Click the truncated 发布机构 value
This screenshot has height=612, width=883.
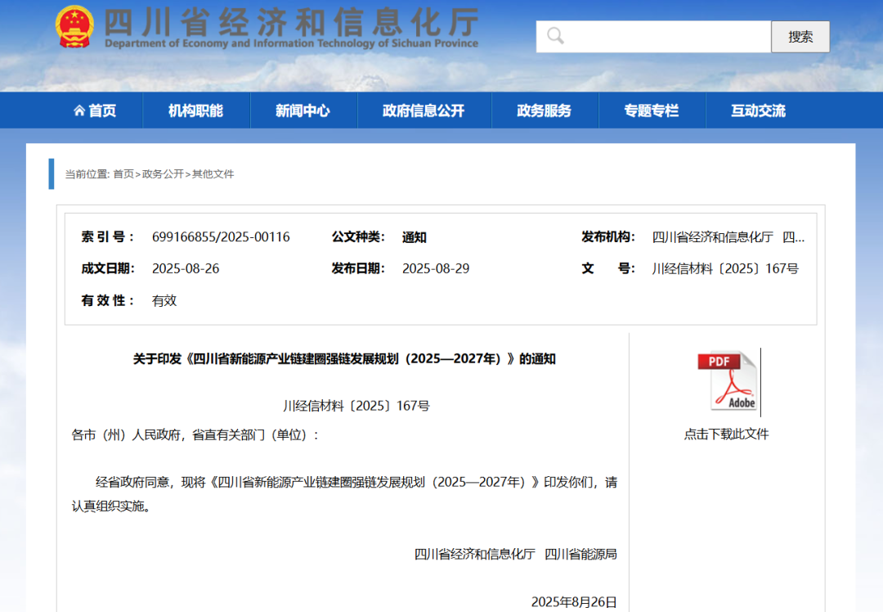[728, 237]
